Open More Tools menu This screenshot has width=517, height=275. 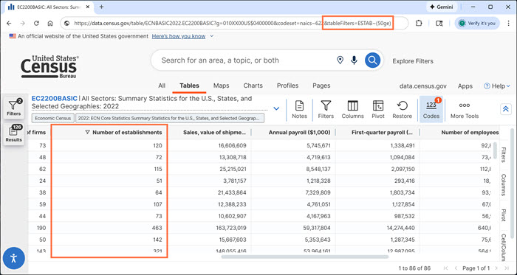coord(465,110)
